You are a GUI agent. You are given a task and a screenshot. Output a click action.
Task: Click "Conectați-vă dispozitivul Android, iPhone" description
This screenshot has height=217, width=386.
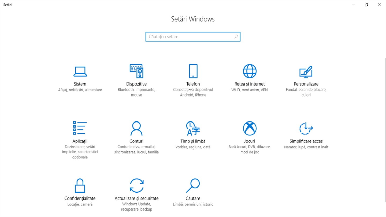[193, 92]
